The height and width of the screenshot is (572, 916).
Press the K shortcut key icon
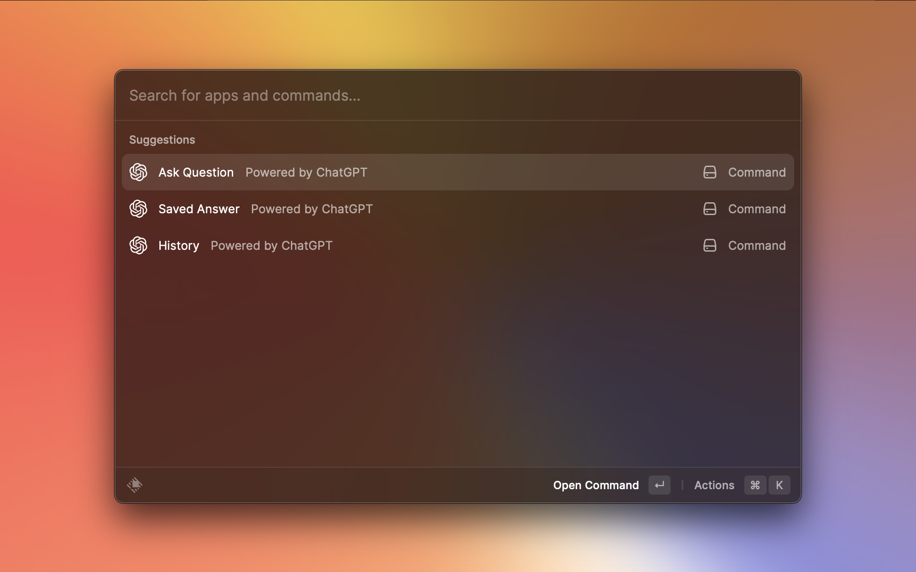click(780, 484)
